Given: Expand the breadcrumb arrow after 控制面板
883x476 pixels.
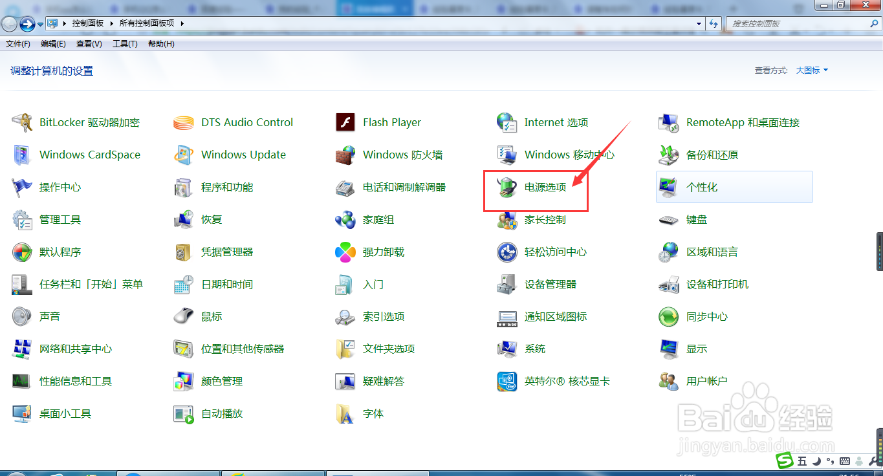Looking at the screenshot, I should 111,23.
